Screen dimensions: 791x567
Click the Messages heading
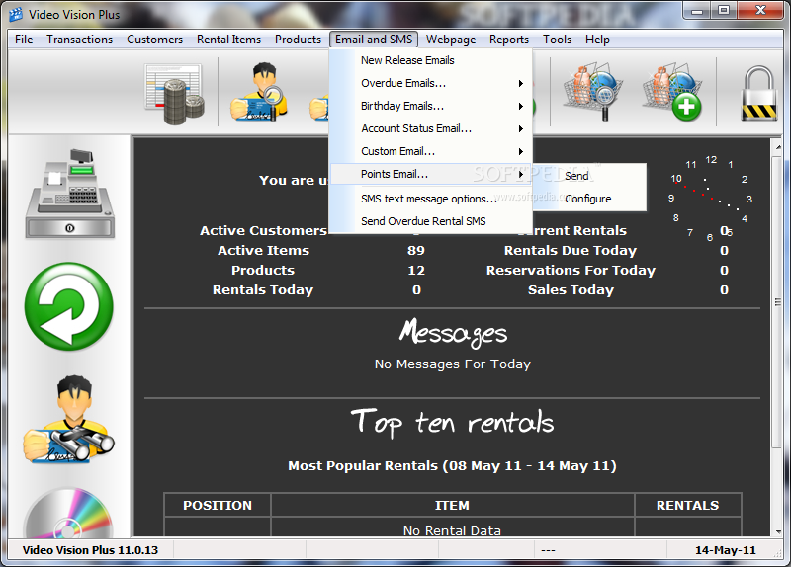click(x=453, y=333)
